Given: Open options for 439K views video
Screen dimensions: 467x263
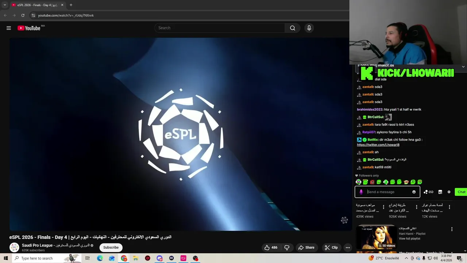Looking at the screenshot, I should [383, 207].
